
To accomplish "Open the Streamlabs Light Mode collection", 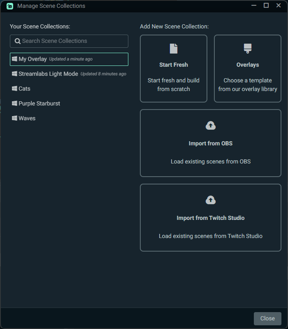I will [x=69, y=74].
